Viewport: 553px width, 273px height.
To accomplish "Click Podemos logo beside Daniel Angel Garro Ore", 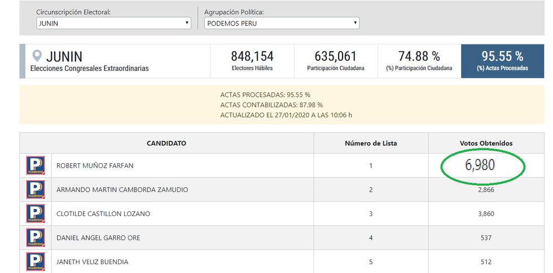I will point(35,238).
